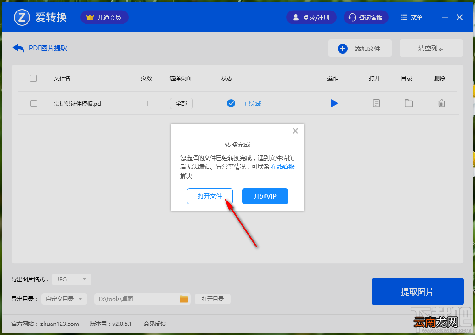Expand the 自定义目录 dropdown

click(64, 299)
